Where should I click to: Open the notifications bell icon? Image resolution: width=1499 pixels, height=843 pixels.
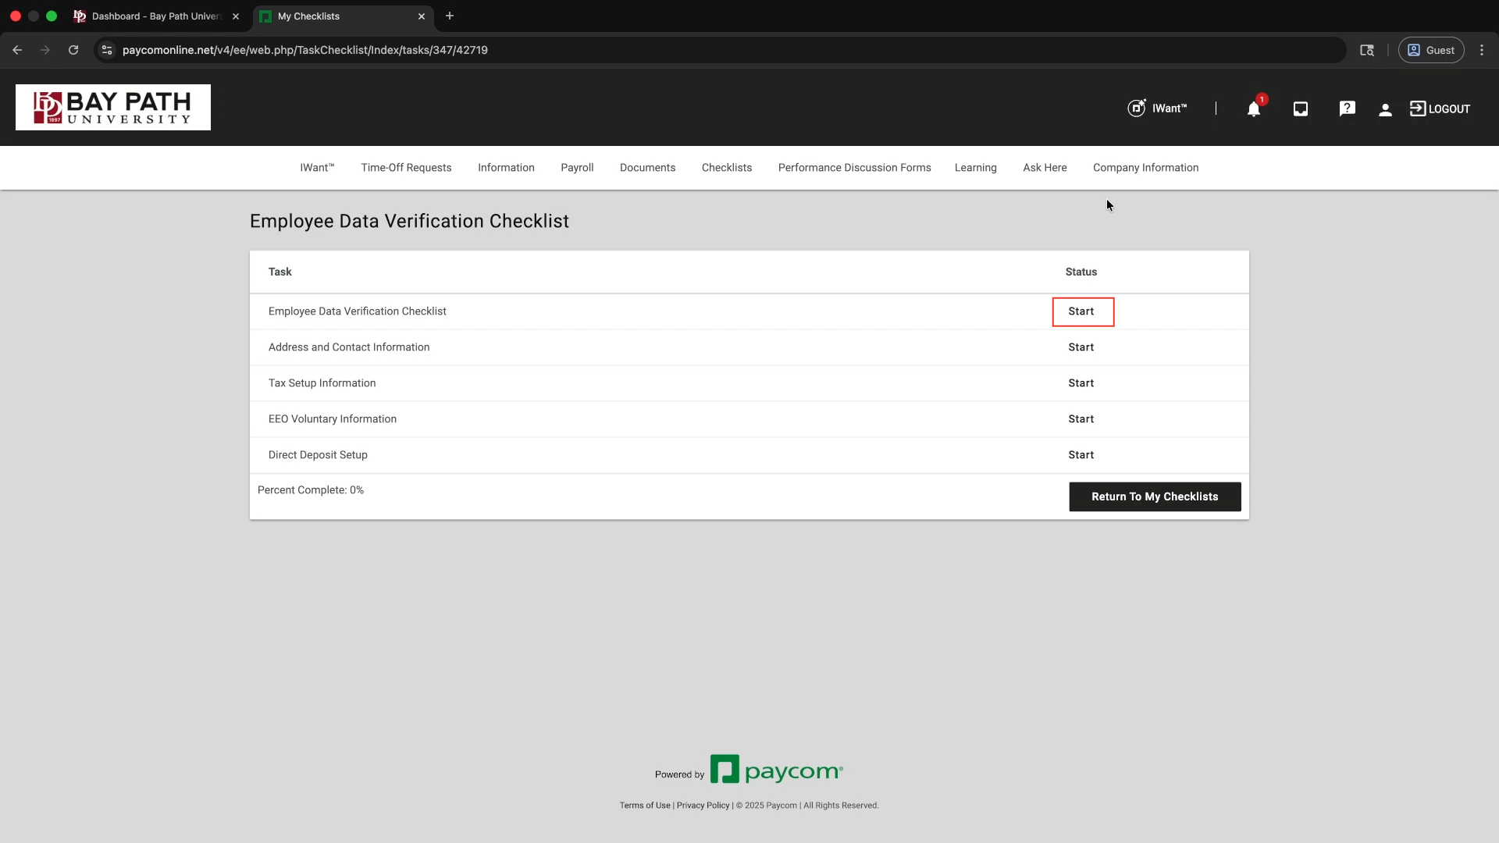1253,109
